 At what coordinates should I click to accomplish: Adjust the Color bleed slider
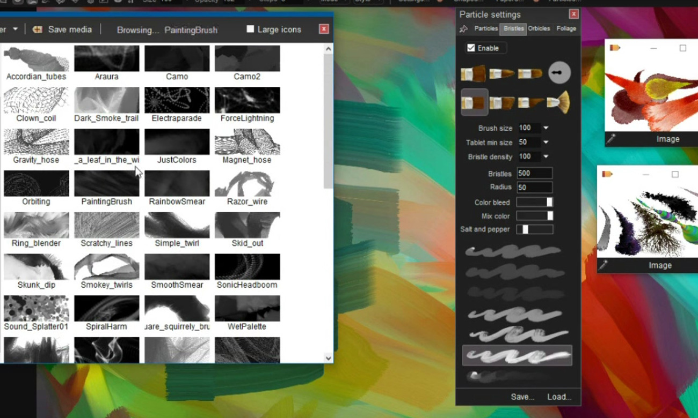pyautogui.click(x=534, y=202)
